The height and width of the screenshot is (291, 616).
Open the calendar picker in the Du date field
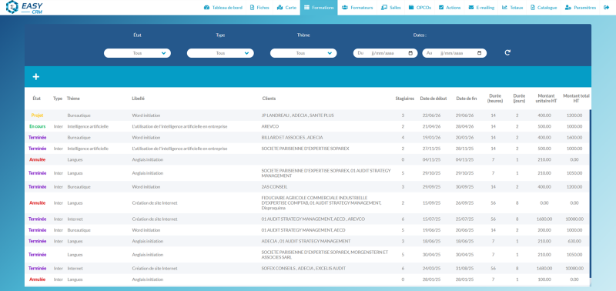tap(410, 53)
